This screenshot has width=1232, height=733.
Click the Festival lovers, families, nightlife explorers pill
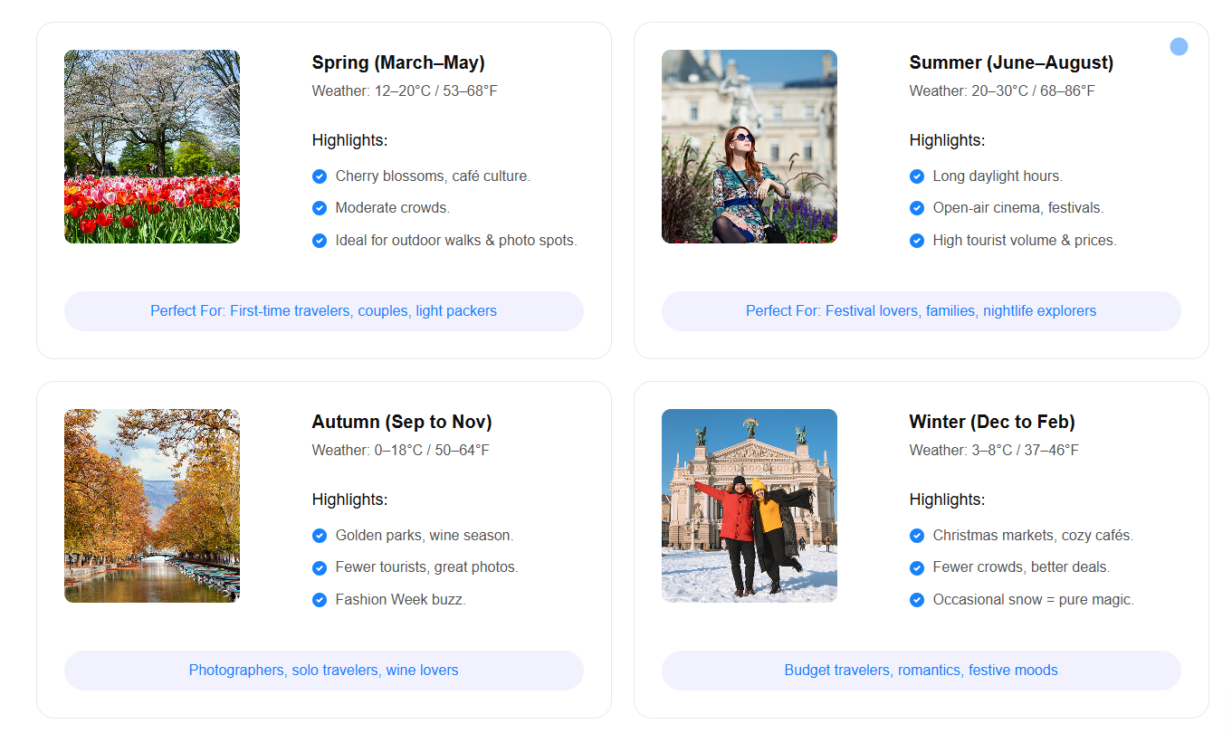(922, 311)
